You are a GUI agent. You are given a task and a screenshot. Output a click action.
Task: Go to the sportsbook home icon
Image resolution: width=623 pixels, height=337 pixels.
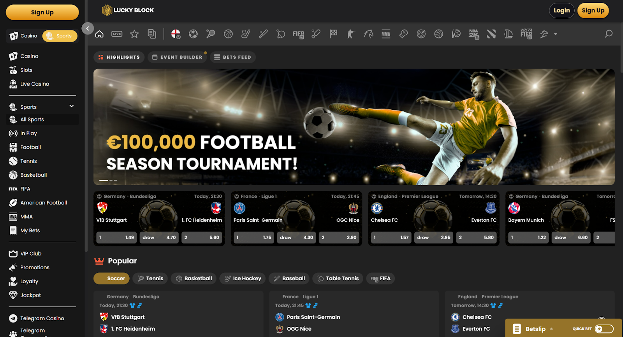coord(99,34)
